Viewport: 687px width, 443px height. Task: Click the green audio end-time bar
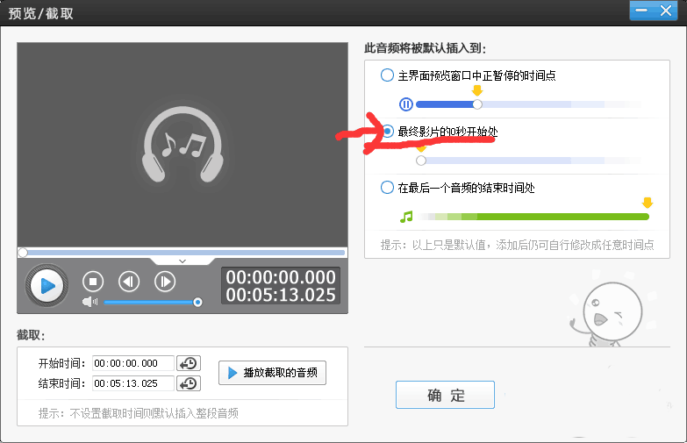pyautogui.click(x=533, y=217)
